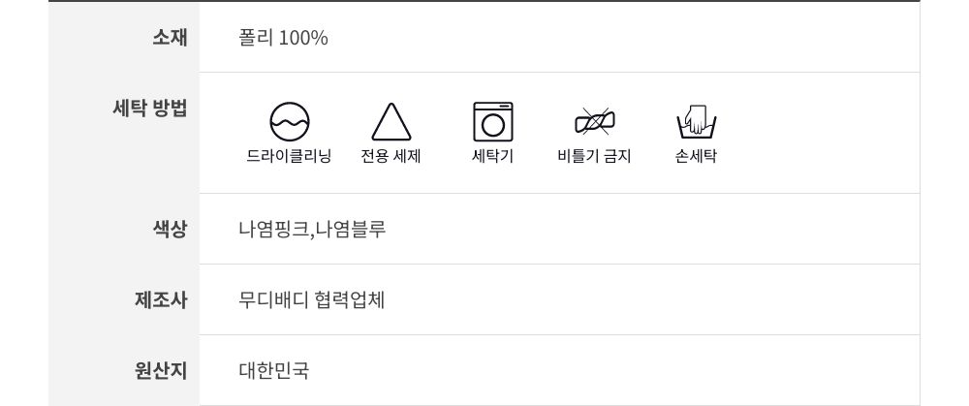Click the 소재 row header

tap(170, 38)
